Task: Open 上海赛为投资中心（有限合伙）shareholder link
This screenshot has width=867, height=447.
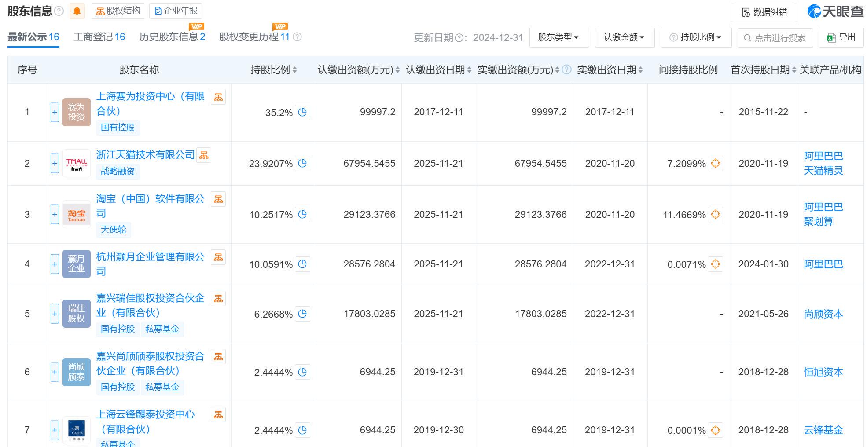Action: (x=151, y=103)
